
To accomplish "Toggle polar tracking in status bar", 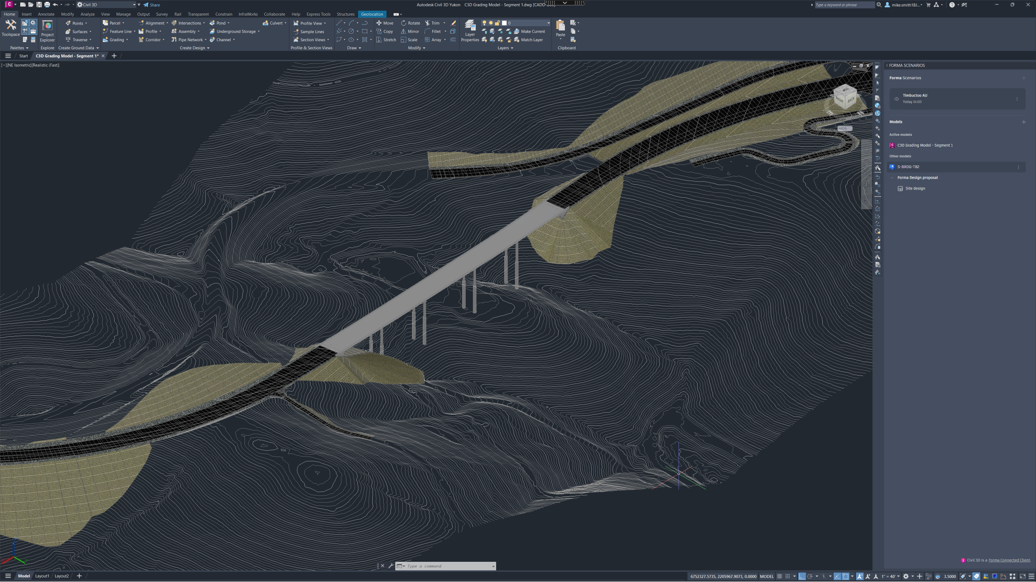I will click(x=810, y=576).
